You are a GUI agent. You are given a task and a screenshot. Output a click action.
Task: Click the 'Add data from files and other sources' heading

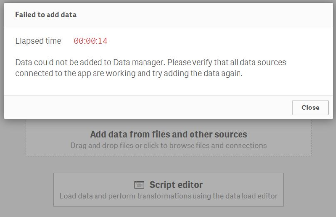pos(168,134)
